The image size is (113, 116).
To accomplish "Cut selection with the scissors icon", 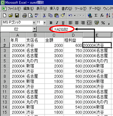I will click(x=44, y=15).
